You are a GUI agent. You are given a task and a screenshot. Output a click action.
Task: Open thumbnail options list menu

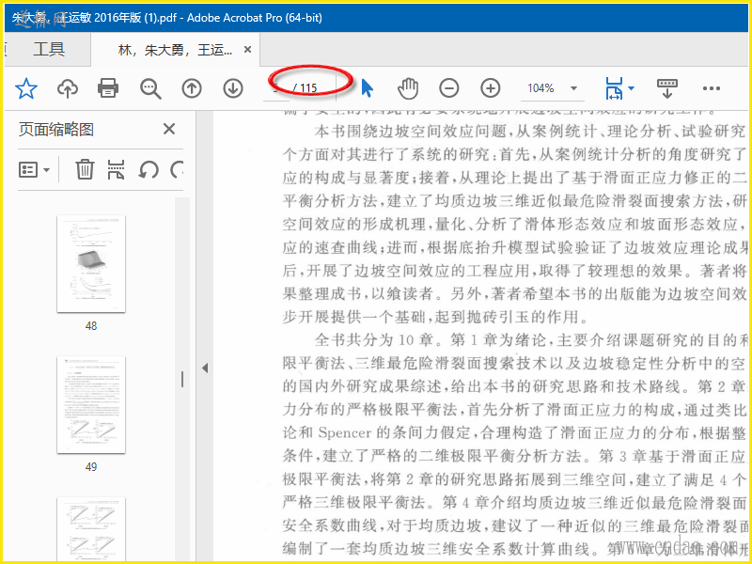point(34,170)
